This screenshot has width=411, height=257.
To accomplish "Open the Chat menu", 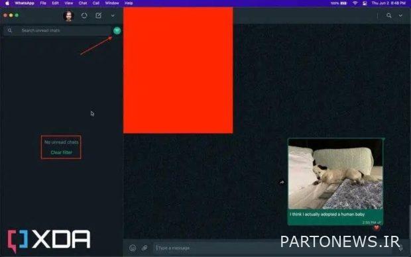I will [83, 3].
